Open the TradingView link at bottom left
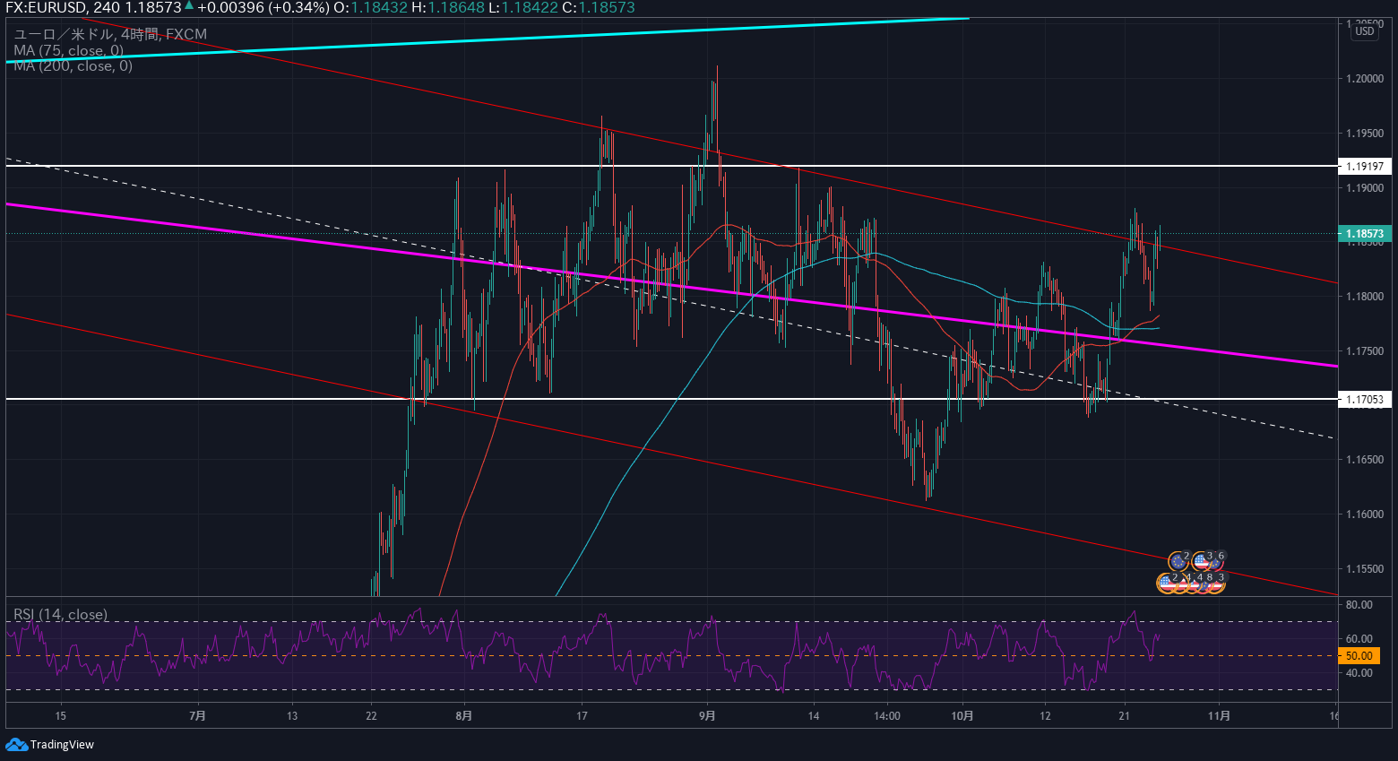The image size is (1398, 761). (x=62, y=745)
